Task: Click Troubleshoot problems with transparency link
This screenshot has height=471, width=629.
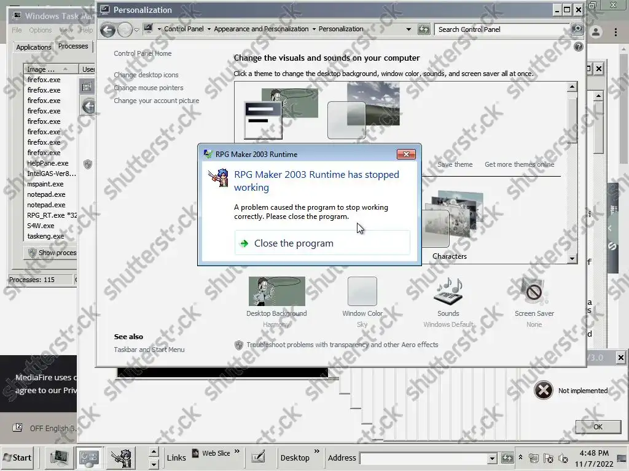Action: pos(342,345)
